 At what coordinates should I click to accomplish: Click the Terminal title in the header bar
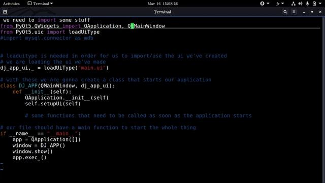162,12
